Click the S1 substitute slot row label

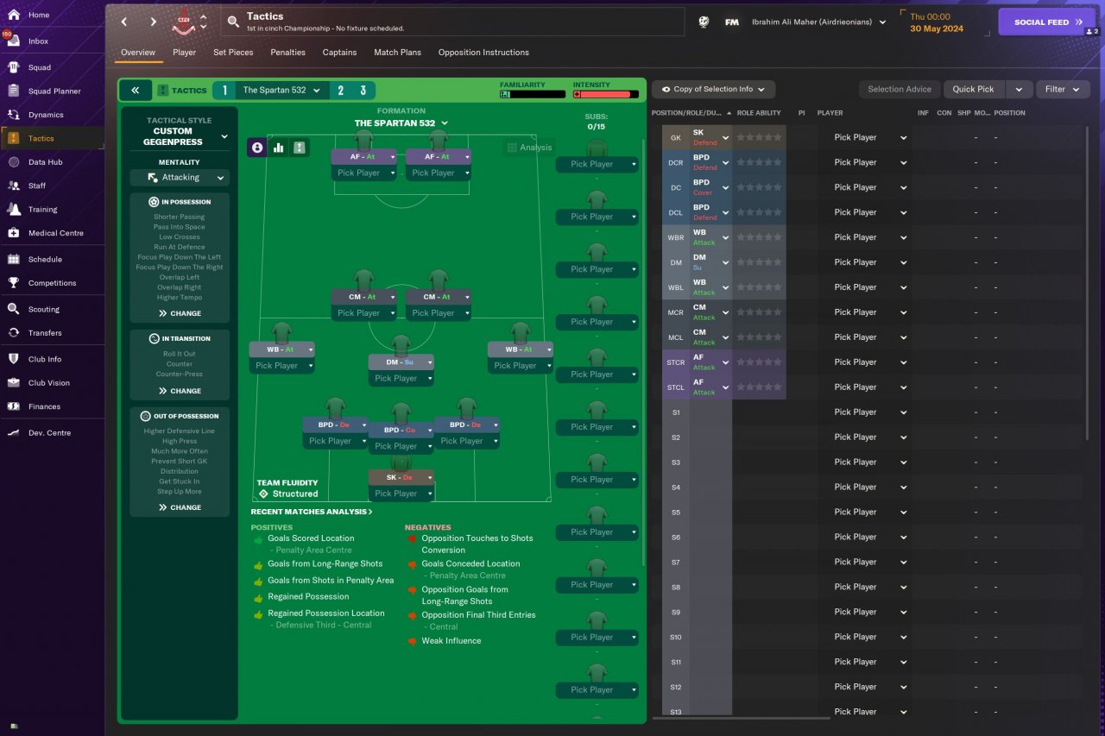[x=676, y=412]
